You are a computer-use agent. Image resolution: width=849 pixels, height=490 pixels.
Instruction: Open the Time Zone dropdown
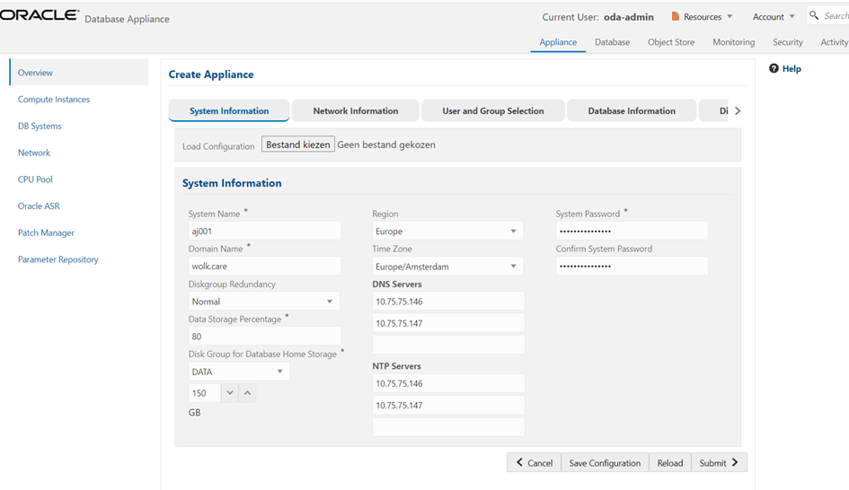click(x=447, y=267)
